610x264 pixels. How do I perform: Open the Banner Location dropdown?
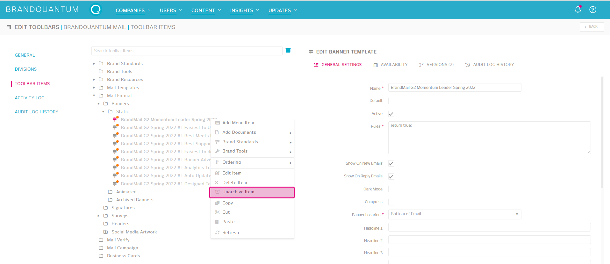(455, 214)
